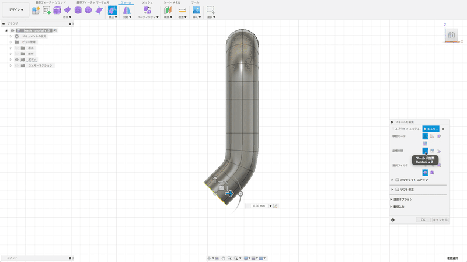
Task: Click the 0.00 mm distance input field
Action: tap(259, 206)
